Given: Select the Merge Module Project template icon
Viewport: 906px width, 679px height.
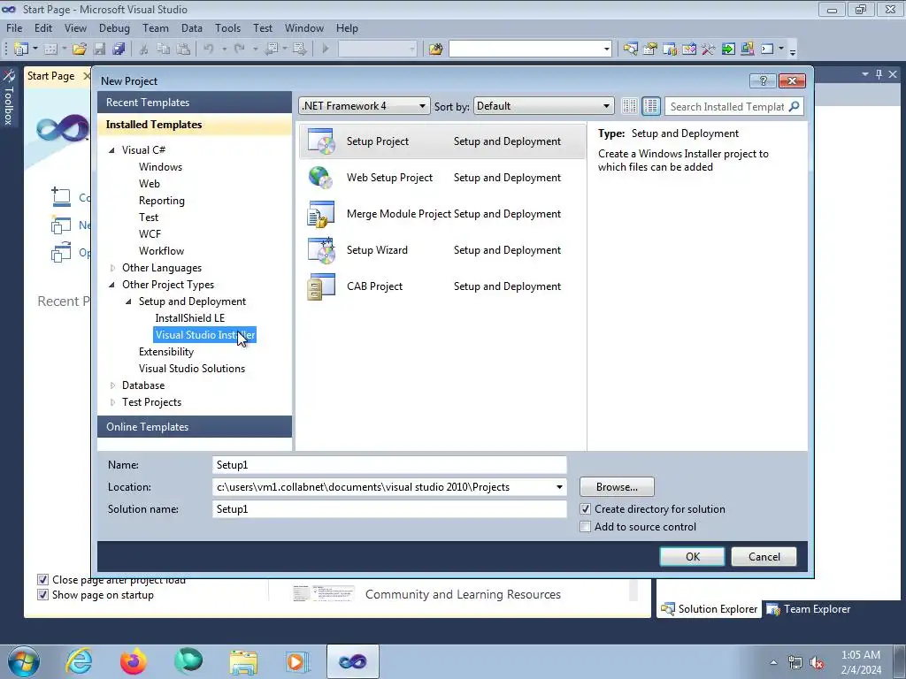Looking at the screenshot, I should 321,214.
